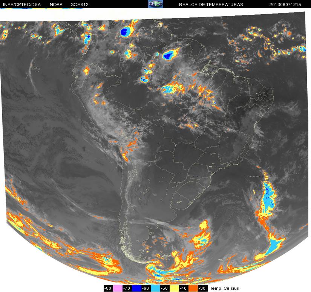Click the -70 legend value
Image resolution: width=311 pixels, height=292 pixels.
[127, 288]
